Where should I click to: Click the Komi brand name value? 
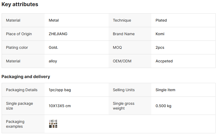[x=160, y=34]
